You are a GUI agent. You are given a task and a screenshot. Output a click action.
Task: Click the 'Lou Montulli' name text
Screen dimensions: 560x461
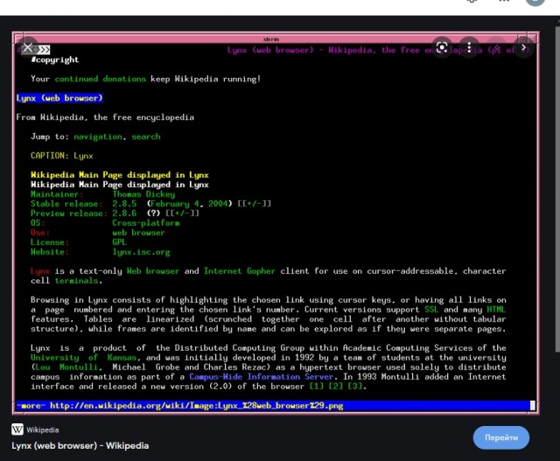point(66,367)
